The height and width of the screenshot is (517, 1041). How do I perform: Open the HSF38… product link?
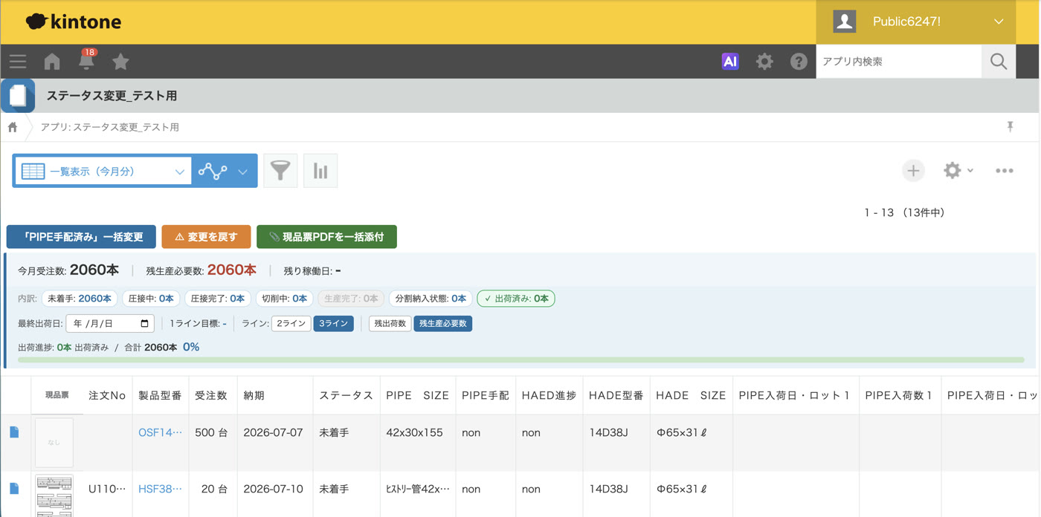[x=160, y=489]
